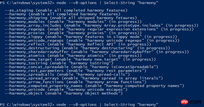Click the --harmony_regexps flag line
The height and width of the screenshot is (107, 204).
click(99, 29)
